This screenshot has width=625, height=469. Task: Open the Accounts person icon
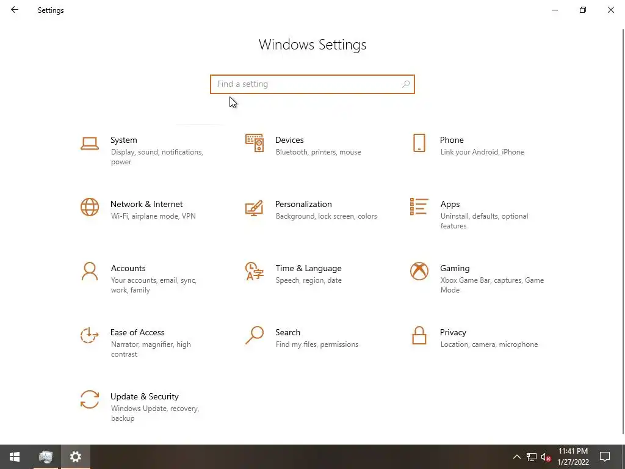(x=90, y=271)
